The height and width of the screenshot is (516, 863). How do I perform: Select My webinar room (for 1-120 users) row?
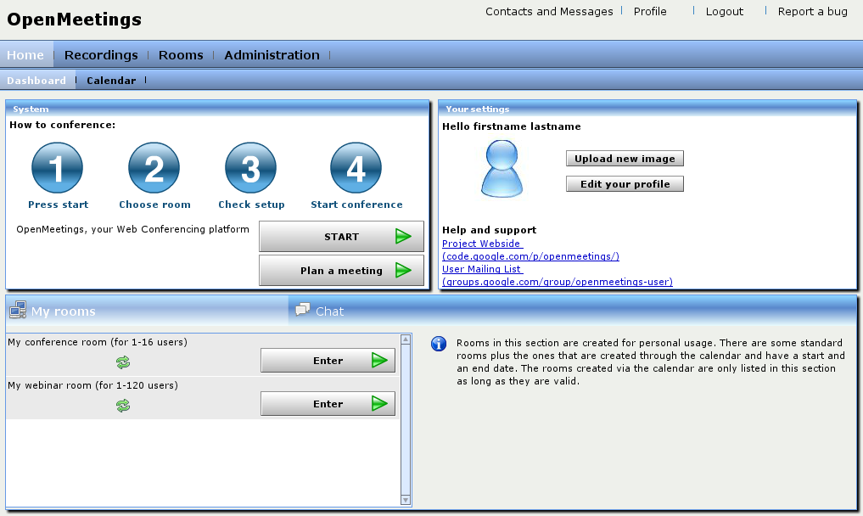(203, 398)
